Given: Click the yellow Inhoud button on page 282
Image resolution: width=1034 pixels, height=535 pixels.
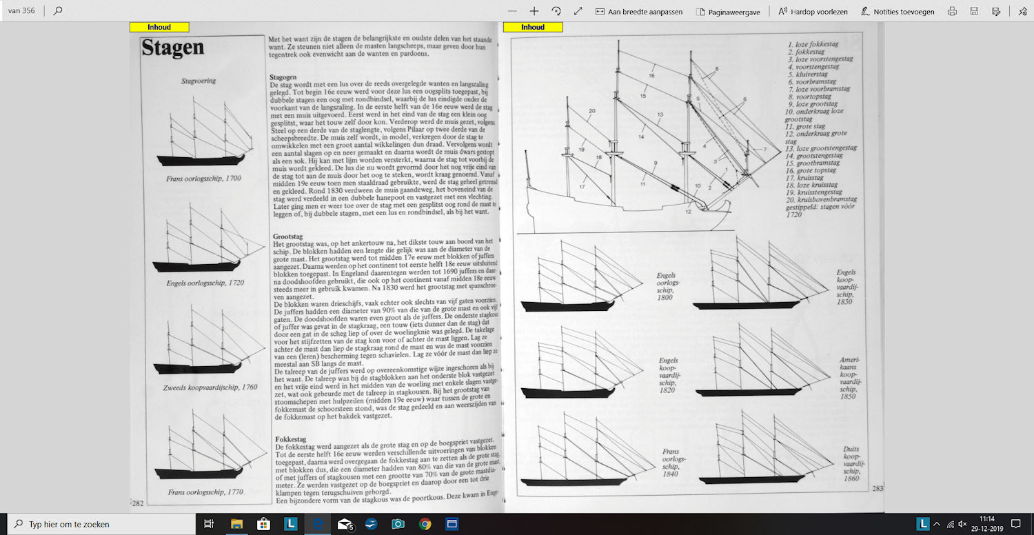Looking at the screenshot, I should [159, 27].
